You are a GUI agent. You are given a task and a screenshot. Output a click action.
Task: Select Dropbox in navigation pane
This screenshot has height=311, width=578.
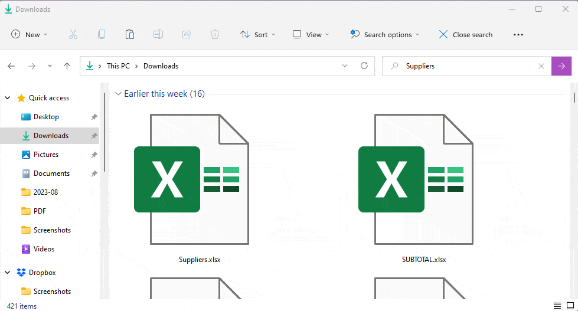pos(42,272)
